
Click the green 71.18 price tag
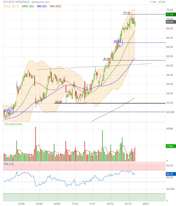coord(171,14)
